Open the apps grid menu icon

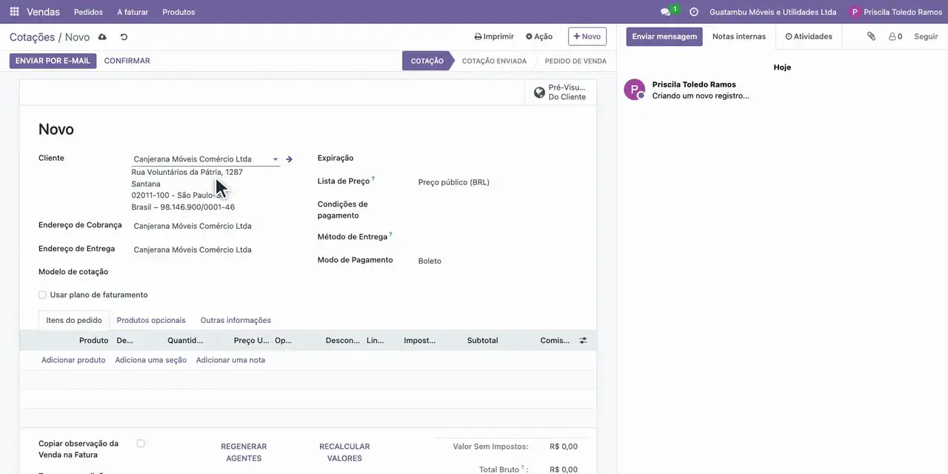coord(14,12)
